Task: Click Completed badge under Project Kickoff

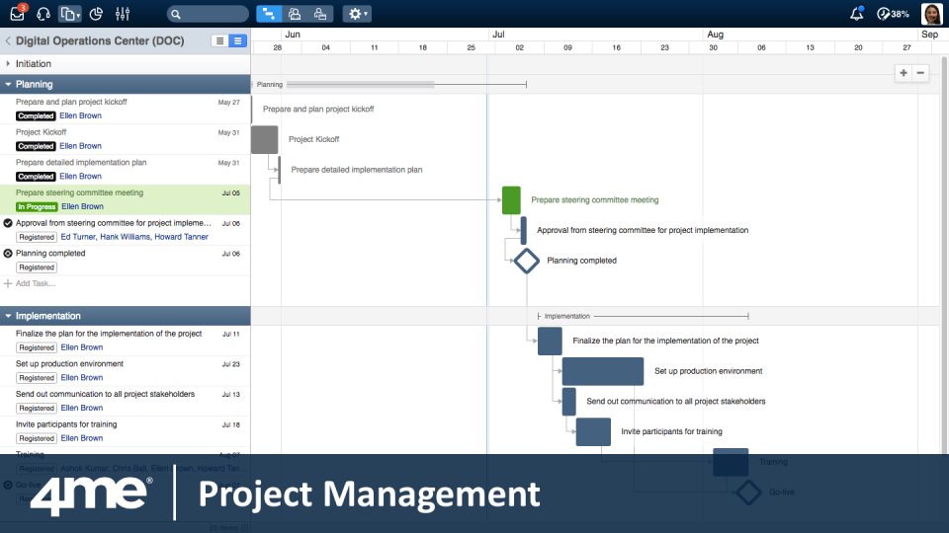Action: point(36,146)
